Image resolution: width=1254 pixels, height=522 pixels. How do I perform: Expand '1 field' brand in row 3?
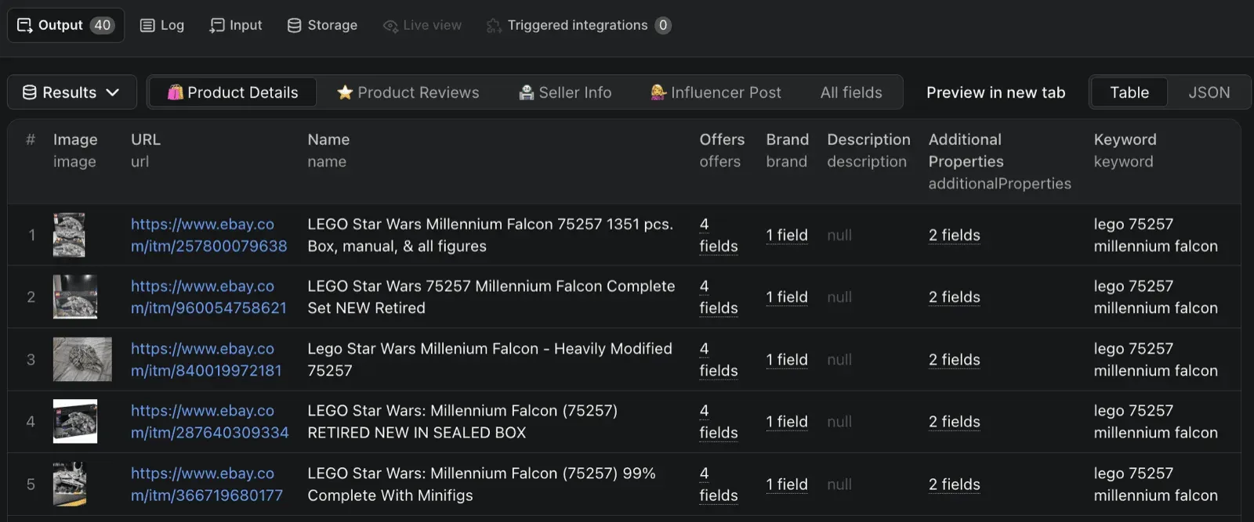pyautogui.click(x=787, y=359)
